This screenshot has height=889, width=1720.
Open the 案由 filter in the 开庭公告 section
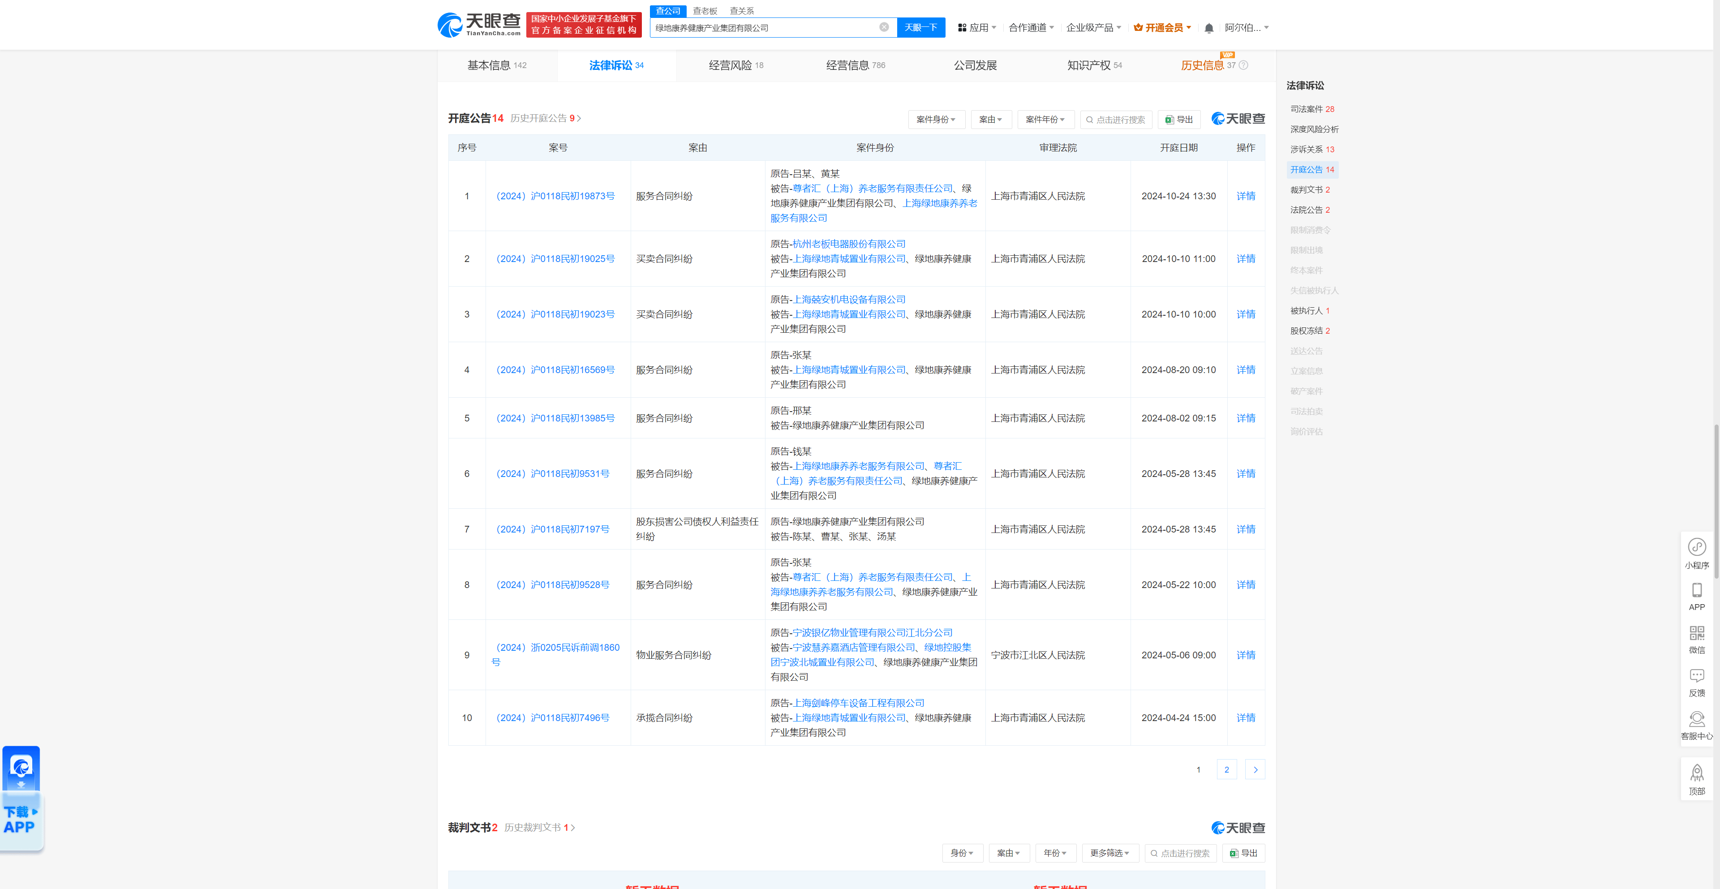point(991,120)
